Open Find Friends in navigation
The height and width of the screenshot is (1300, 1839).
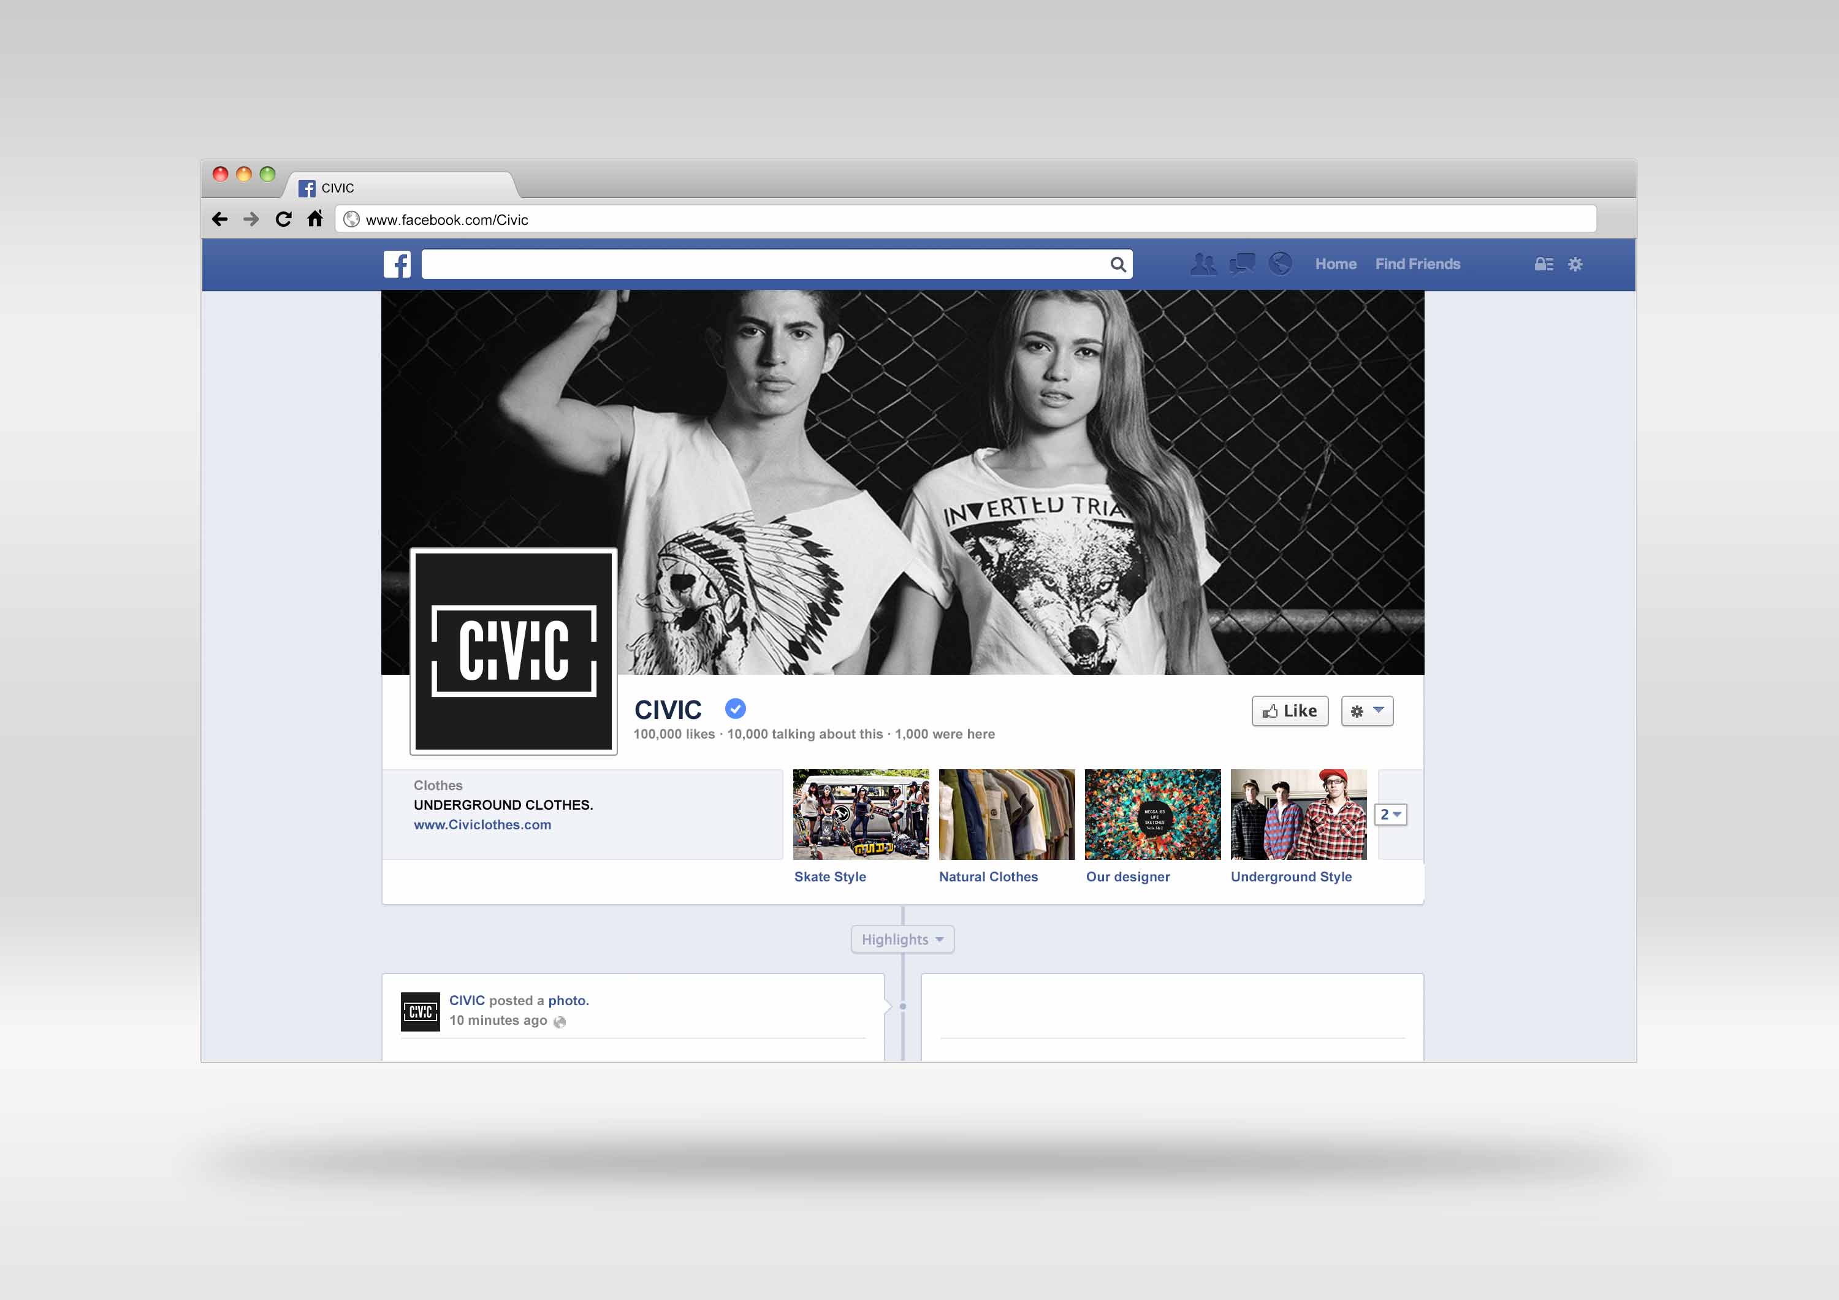(x=1417, y=264)
